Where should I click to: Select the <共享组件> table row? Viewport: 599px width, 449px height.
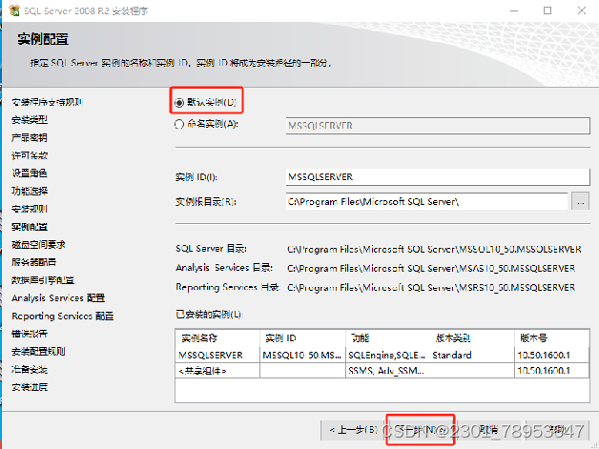pyautogui.click(x=382, y=370)
